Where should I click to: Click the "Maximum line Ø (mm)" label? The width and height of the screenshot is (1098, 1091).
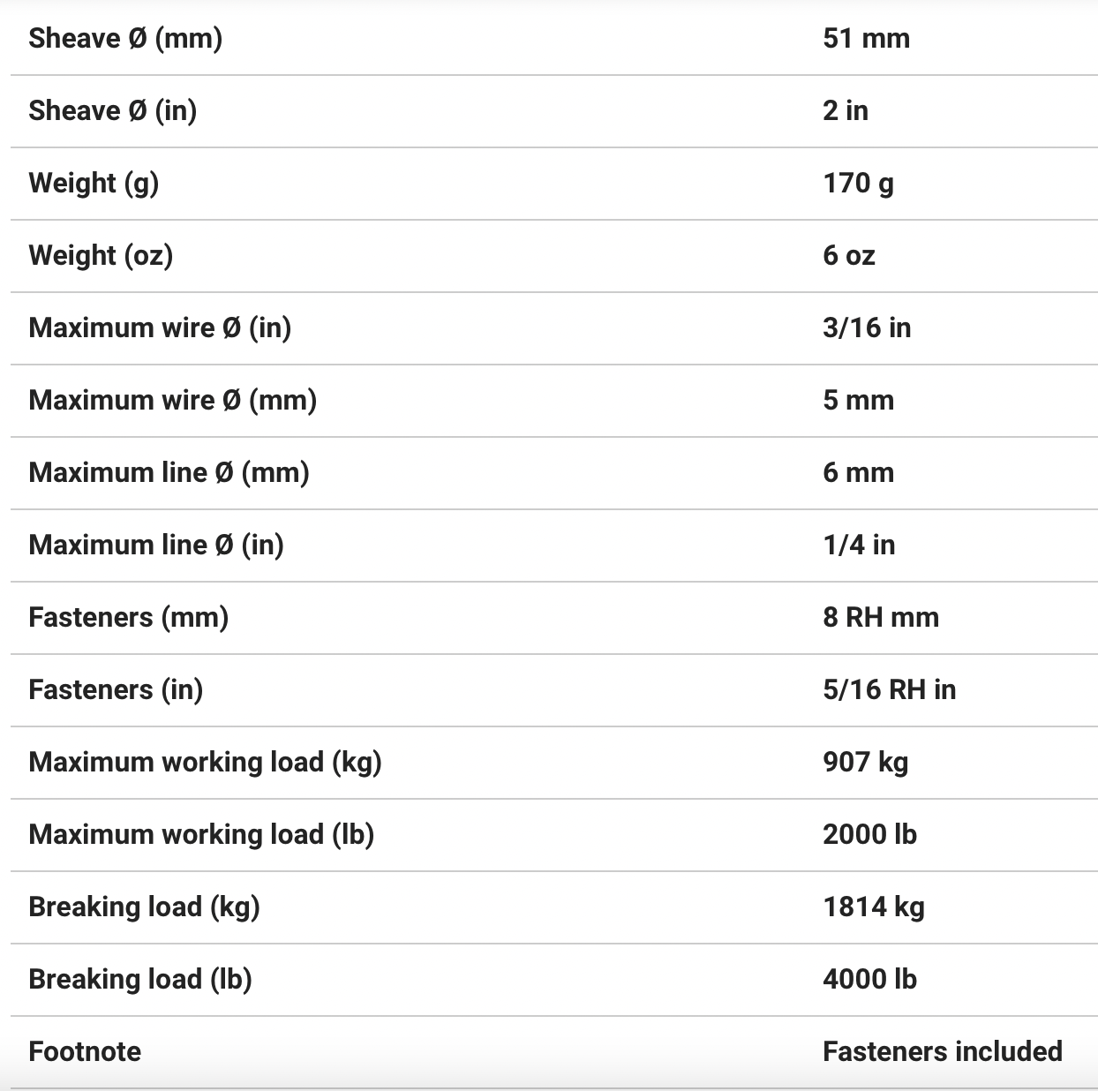[x=169, y=472]
